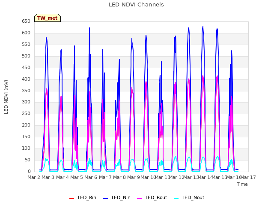Click the 250 y-axis tick label
Screen dimensions: 274x206
pyautogui.click(x=26, y=113)
